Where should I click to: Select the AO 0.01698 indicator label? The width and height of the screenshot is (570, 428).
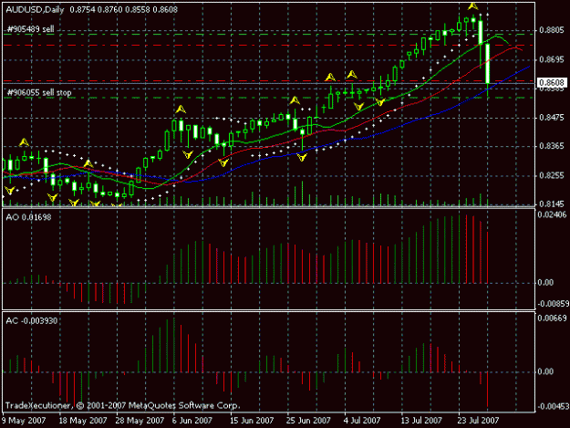coord(28,217)
